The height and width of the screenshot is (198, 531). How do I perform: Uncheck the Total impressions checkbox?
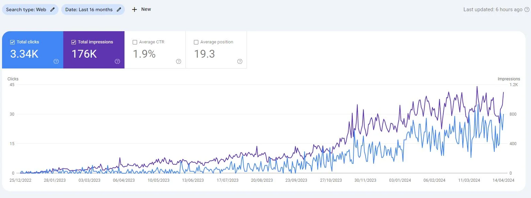point(74,42)
